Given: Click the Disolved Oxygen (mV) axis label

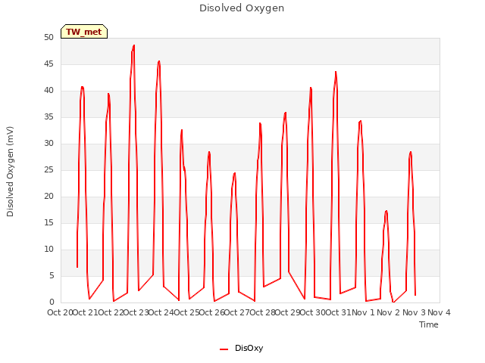Looking at the screenshot, I should click(10, 172).
